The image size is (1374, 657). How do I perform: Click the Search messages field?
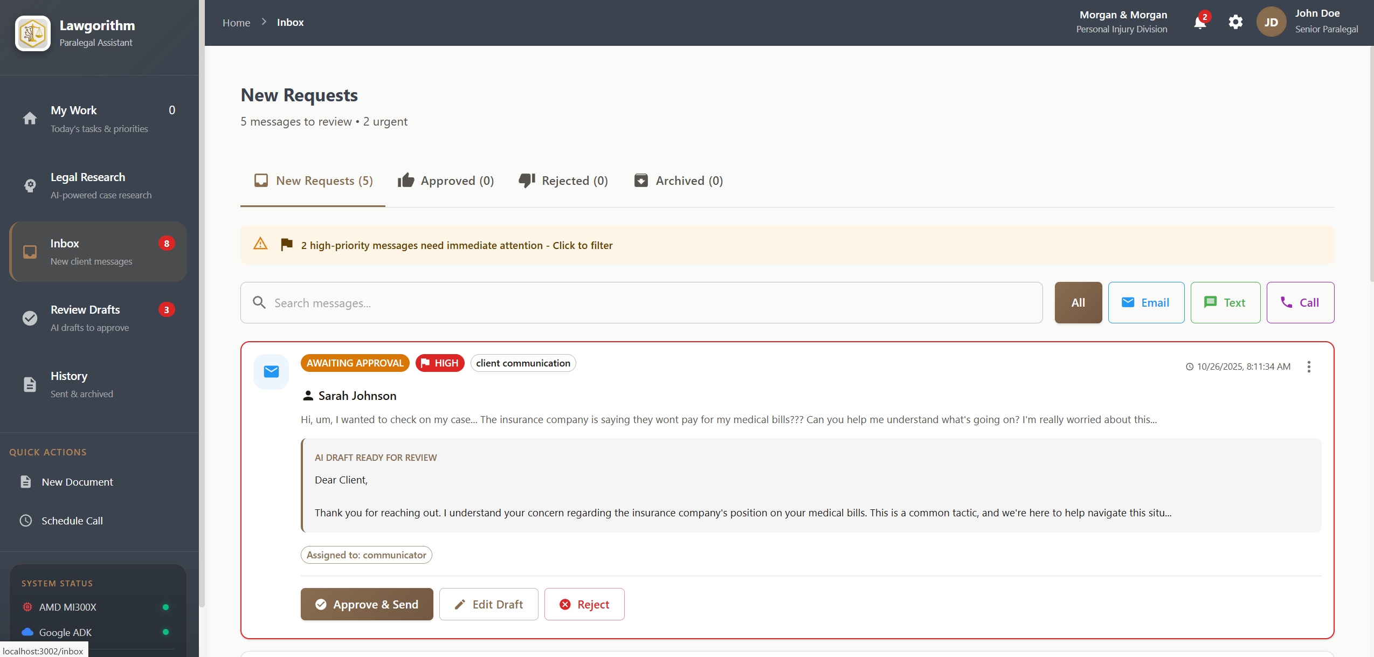[x=641, y=303]
